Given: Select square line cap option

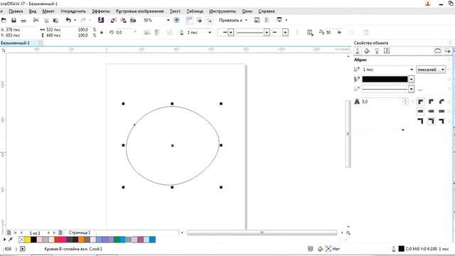Looking at the screenshot, I should coord(420,111).
